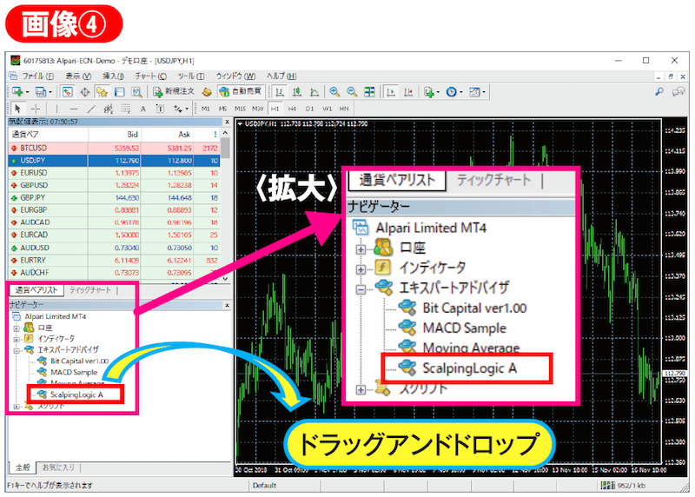Image resolution: width=695 pixels, height=497 pixels.
Task: Switch chart to line chart style
Action: (314, 92)
